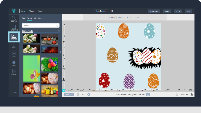Go to previous page arrow

(x=78, y=95)
